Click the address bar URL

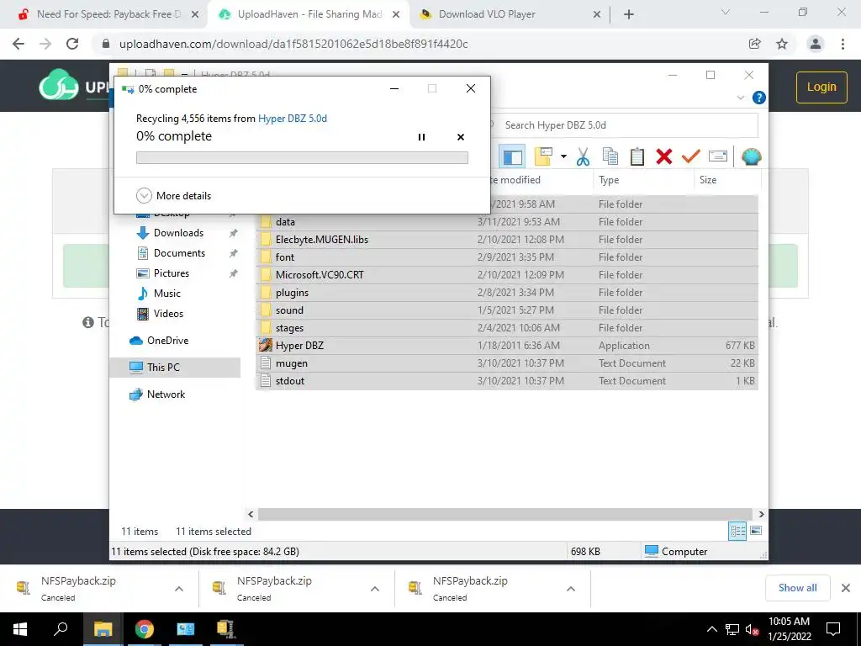coord(293,44)
